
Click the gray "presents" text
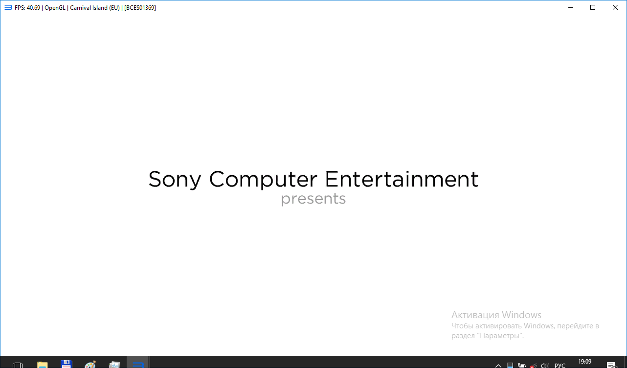(313, 199)
